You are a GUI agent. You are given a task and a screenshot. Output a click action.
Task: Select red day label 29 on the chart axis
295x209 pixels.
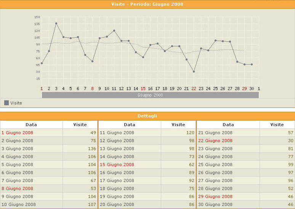pyautogui.click(x=244, y=89)
